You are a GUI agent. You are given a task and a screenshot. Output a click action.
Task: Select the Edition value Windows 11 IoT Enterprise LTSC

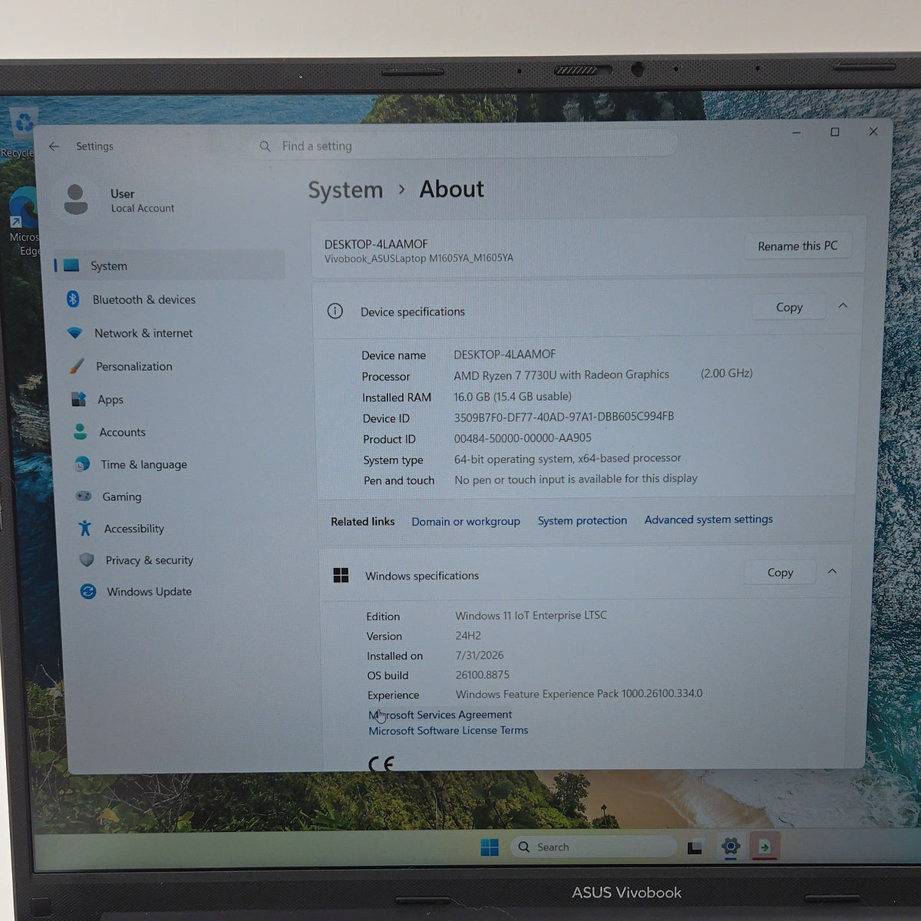point(531,616)
